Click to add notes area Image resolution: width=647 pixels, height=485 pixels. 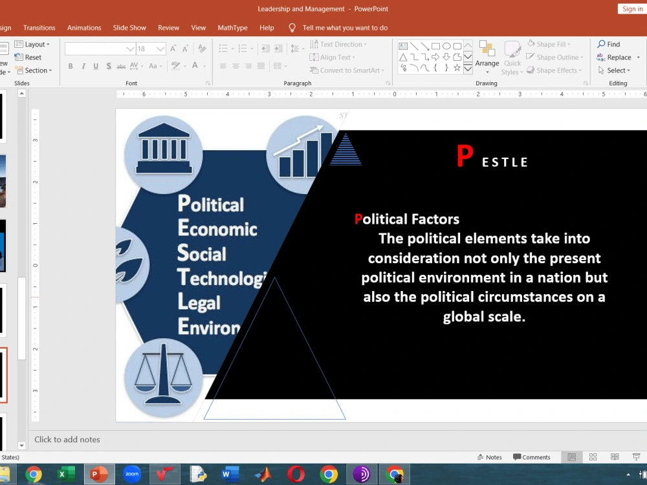(x=67, y=440)
